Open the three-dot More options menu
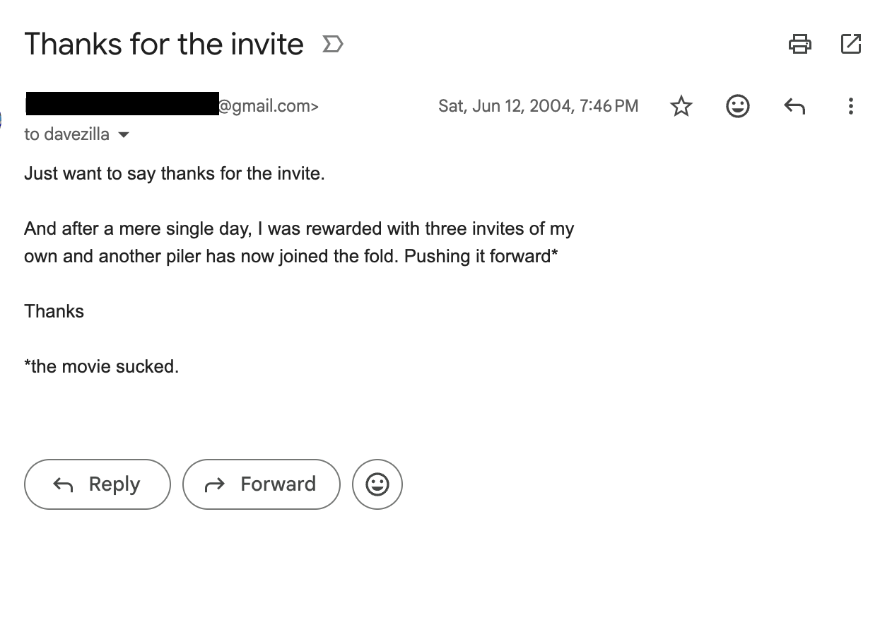 850,106
